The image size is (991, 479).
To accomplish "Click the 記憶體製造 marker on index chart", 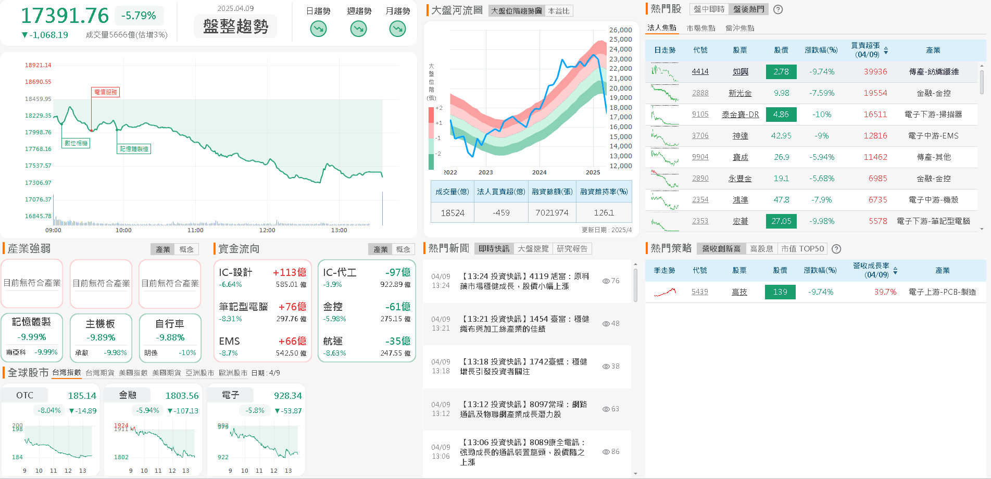I will click(134, 149).
